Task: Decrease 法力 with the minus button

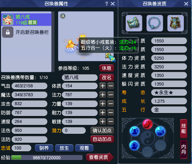Action: 111,95
